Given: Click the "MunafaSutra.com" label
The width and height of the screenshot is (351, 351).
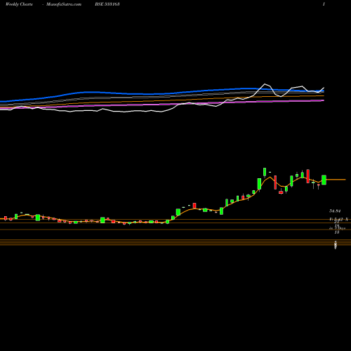Looking at the screenshot, I should click(64, 4).
